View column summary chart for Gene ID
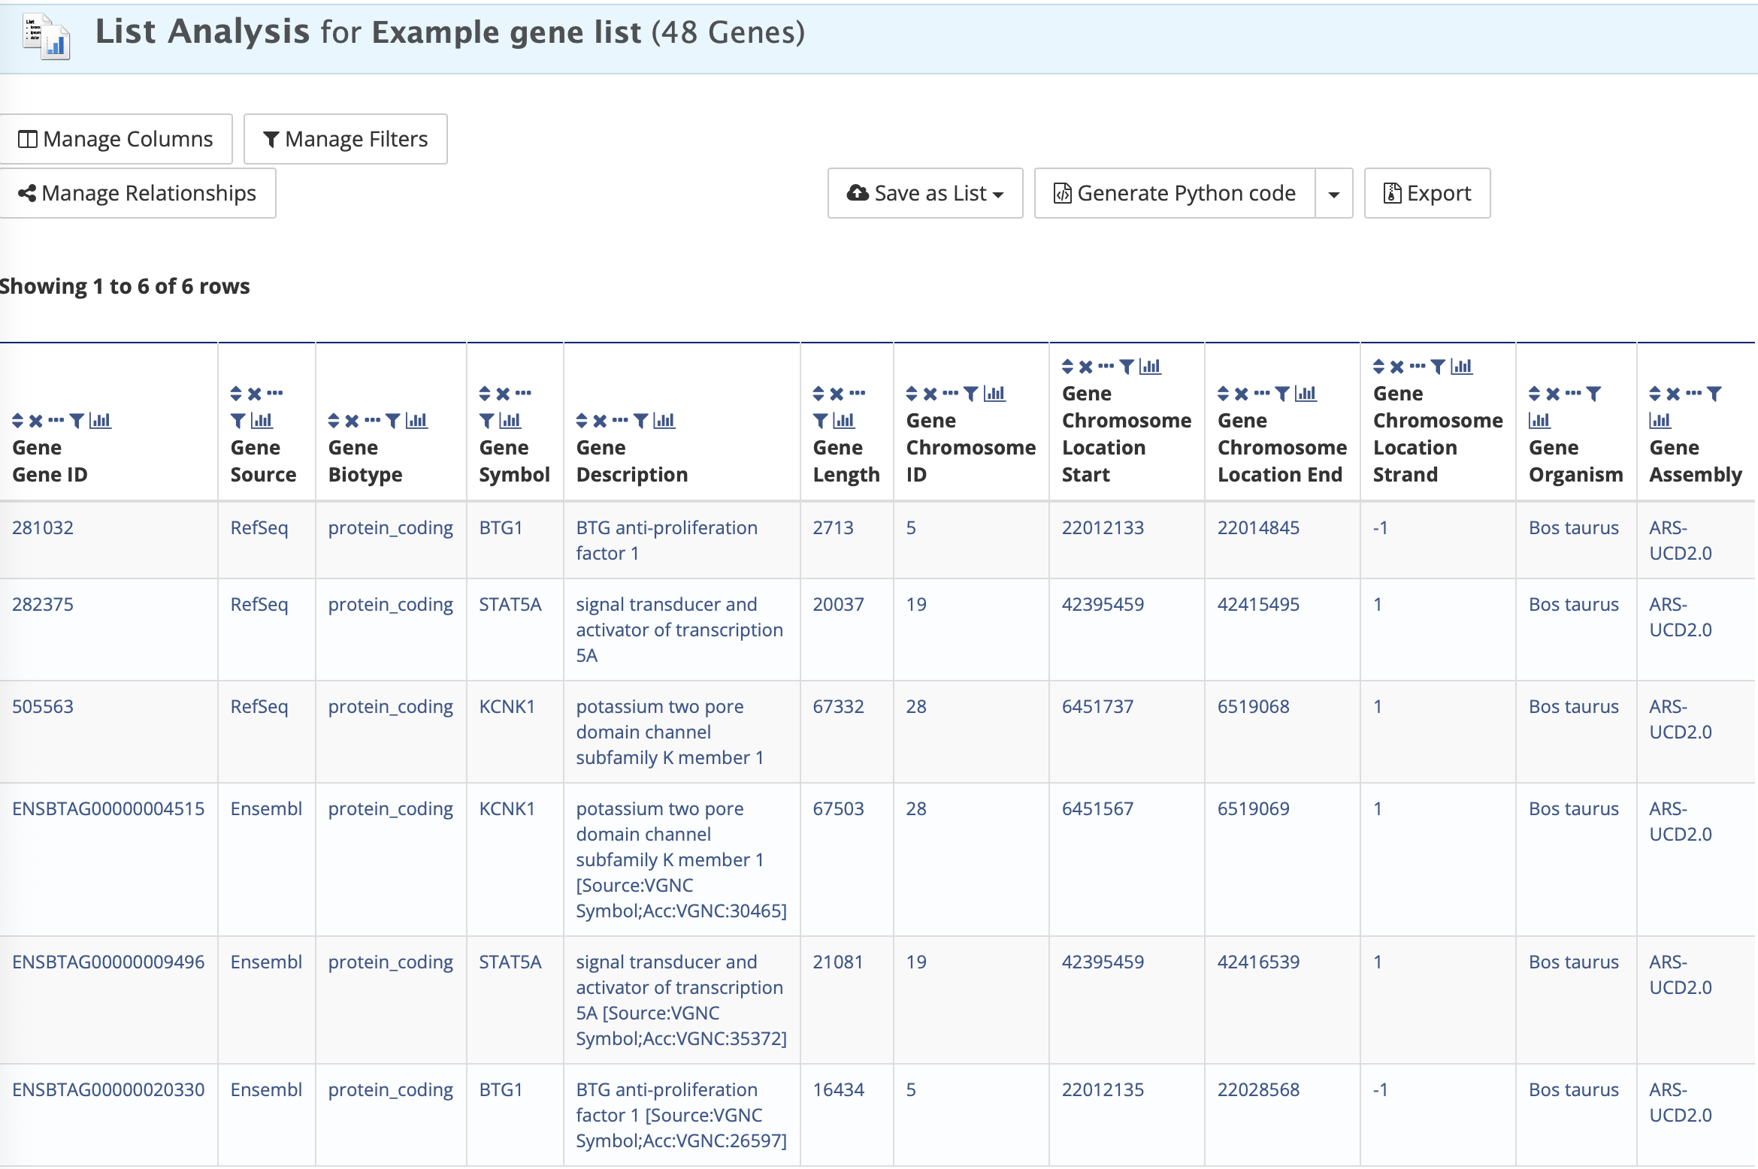 click(100, 421)
